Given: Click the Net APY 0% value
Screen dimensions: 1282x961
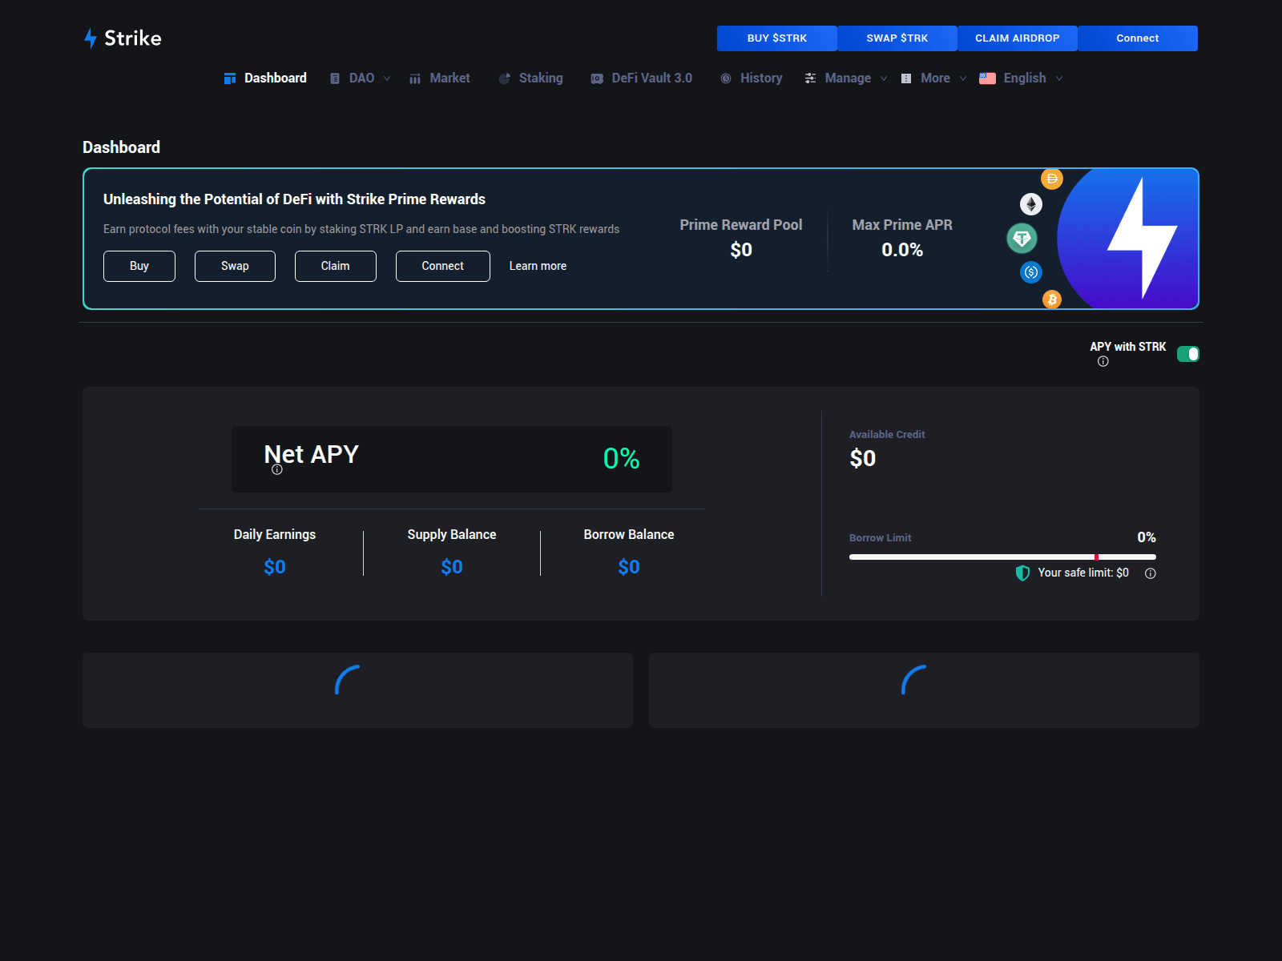Looking at the screenshot, I should tap(621, 459).
